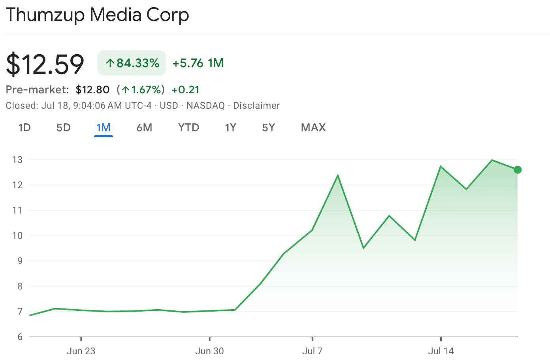Switch chart to YTD view
Viewport: 550px width, 363px height.
click(188, 128)
